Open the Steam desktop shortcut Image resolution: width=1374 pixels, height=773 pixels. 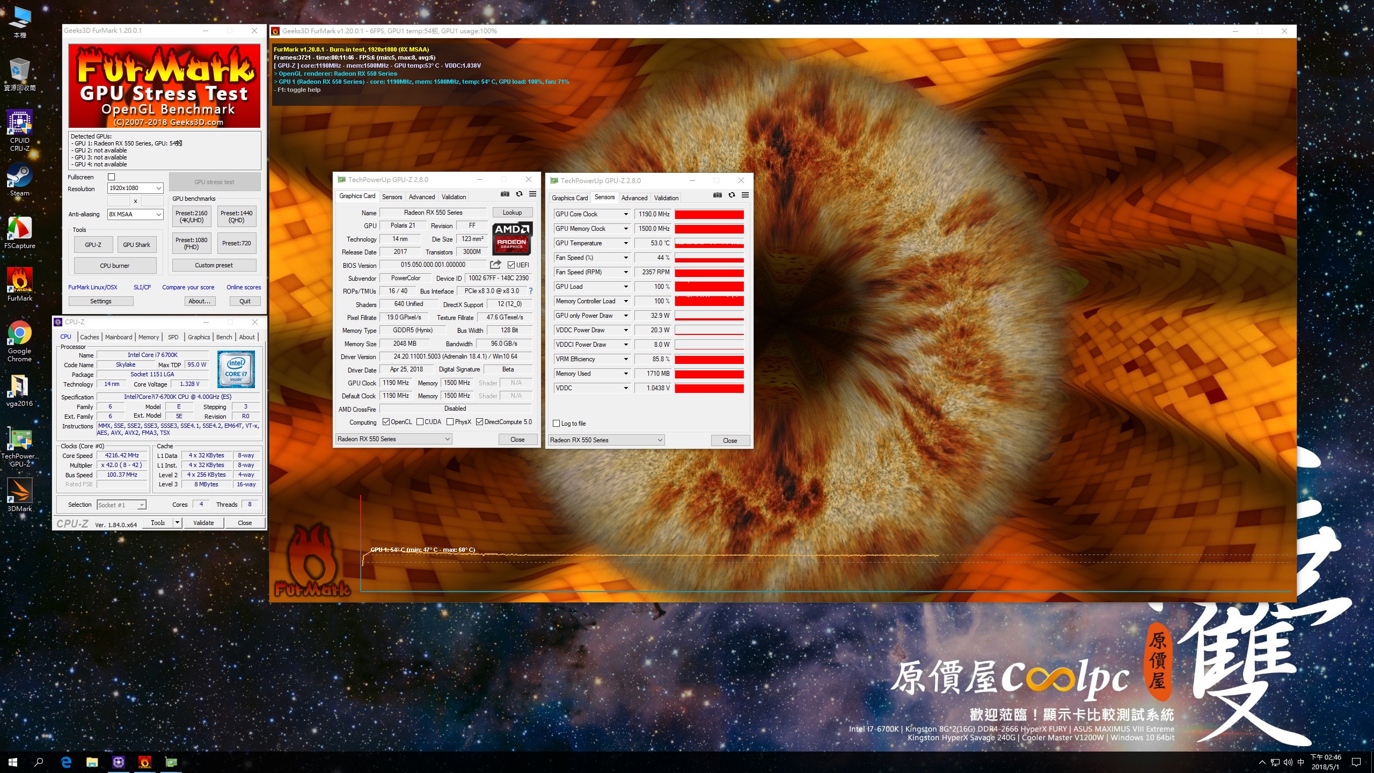[20, 179]
